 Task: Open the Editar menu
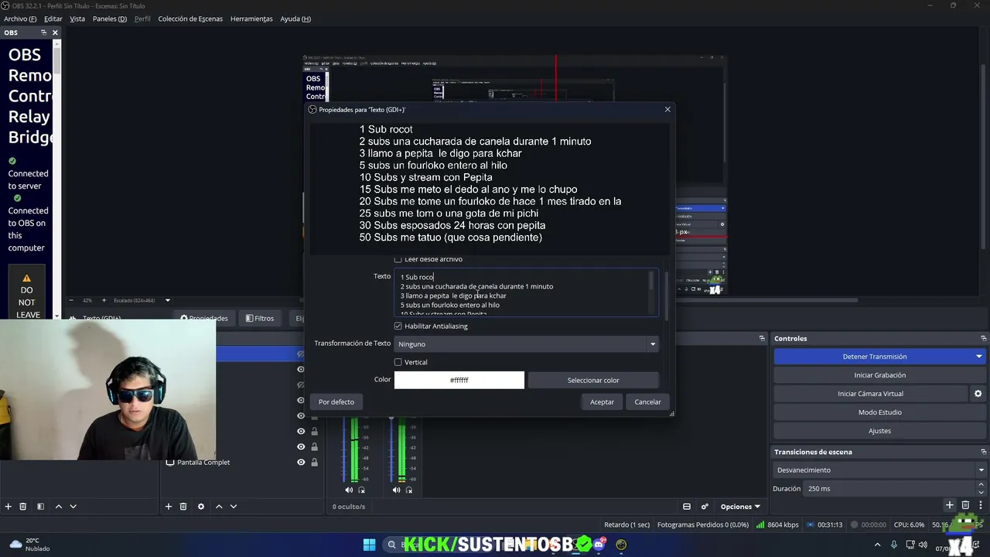[53, 19]
